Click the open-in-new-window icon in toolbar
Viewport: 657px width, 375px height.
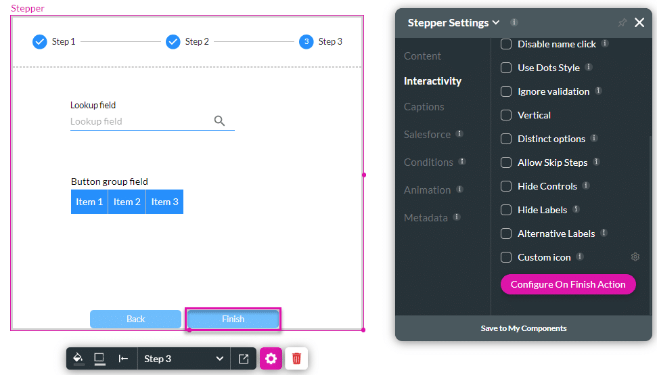point(244,359)
